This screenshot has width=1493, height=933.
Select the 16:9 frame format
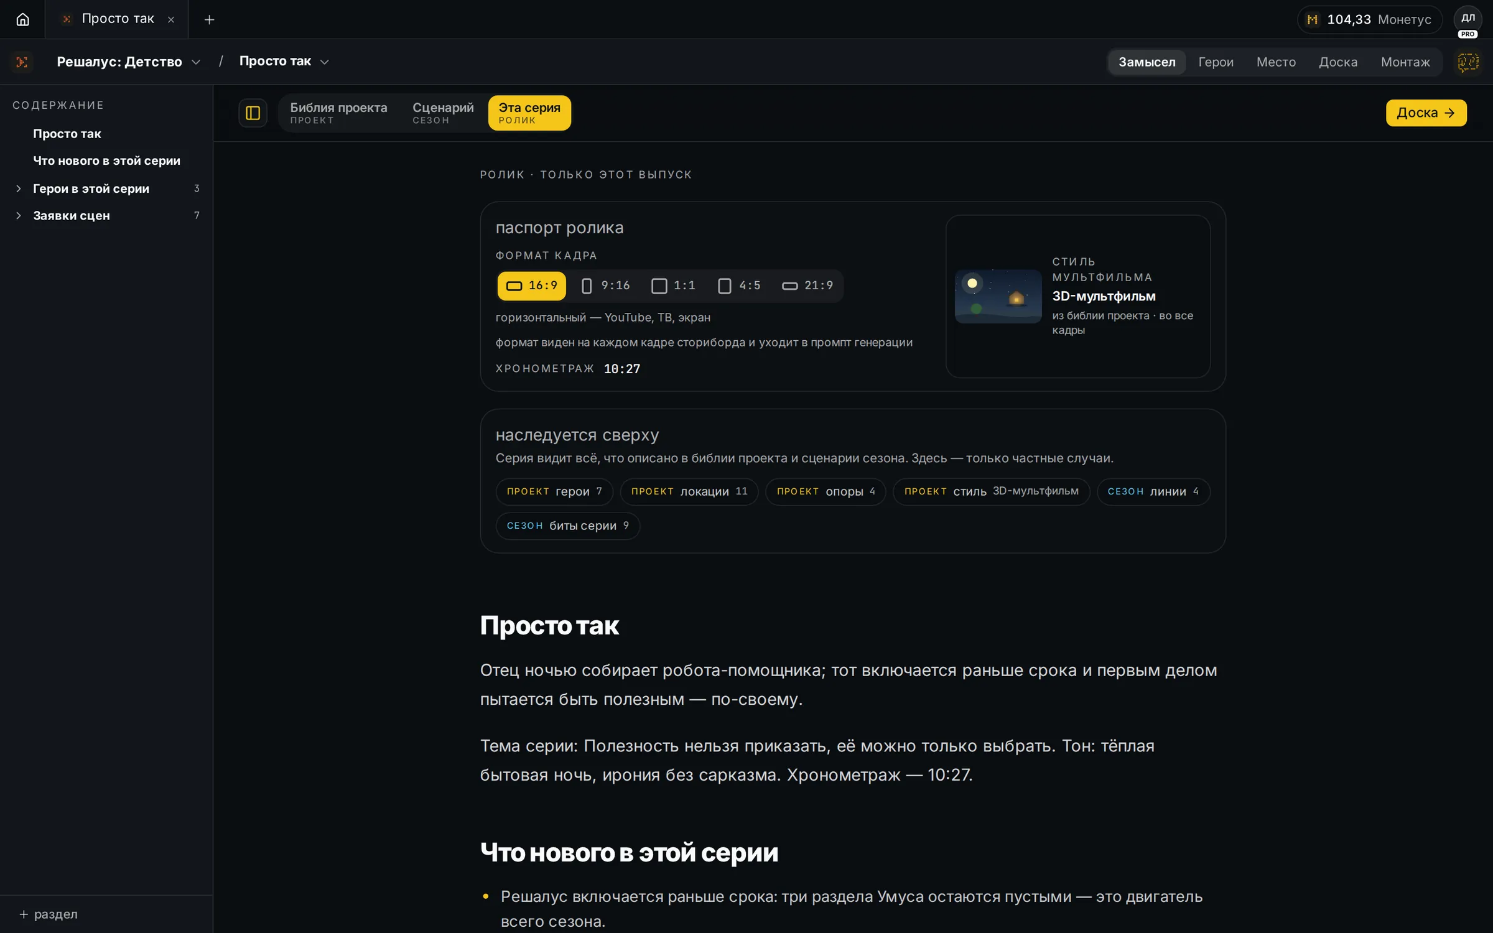[532, 285]
